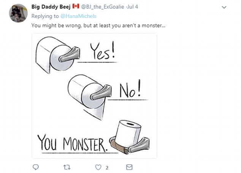Screen dimensions: 241x173
Task: Expand tweet options chevron menu
Action: click(x=224, y=7)
